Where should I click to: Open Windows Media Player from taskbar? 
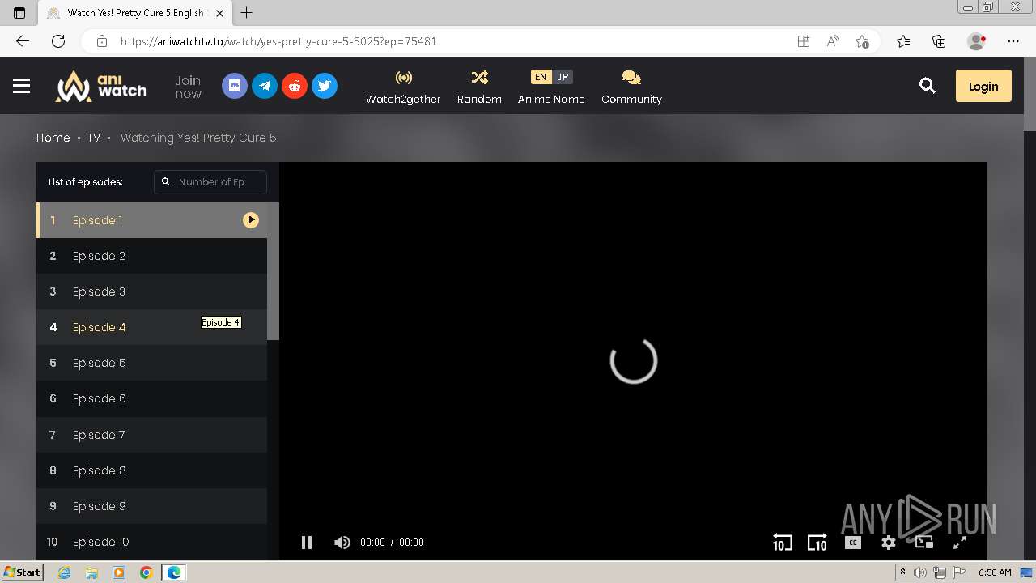click(x=119, y=572)
